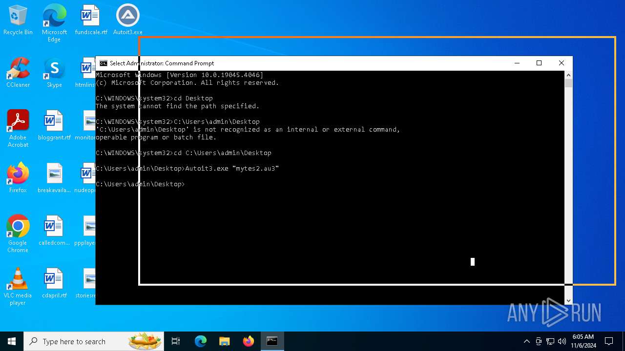This screenshot has width=625, height=351.
Task: Click the Command Prompt scrollbar up arrow
Action: tap(568, 75)
